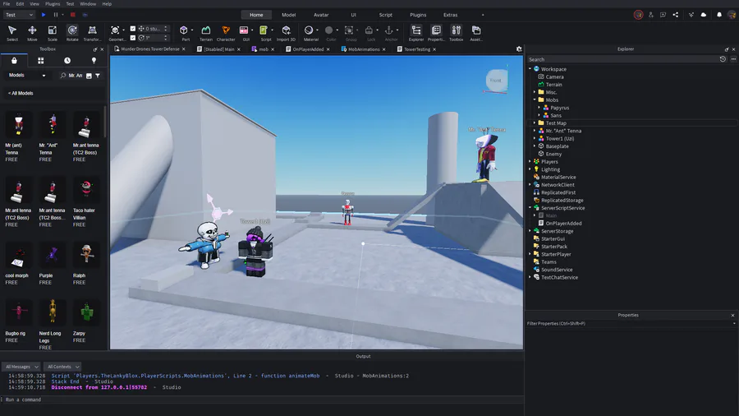739x416 pixels.
Task: Switch to the OnPlayerAdded script tab
Action: pyautogui.click(x=307, y=49)
